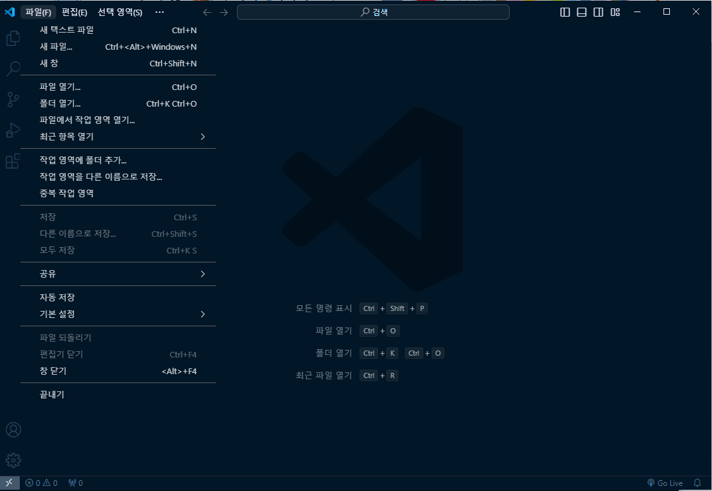This screenshot has height=491, width=712.
Task: Open the Accounts icon menu
Action: click(13, 430)
